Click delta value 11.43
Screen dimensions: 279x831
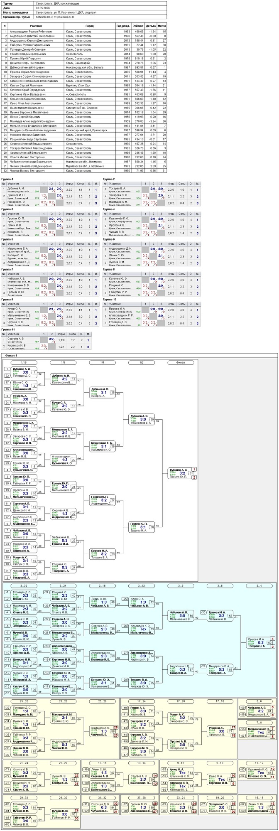tap(152, 72)
